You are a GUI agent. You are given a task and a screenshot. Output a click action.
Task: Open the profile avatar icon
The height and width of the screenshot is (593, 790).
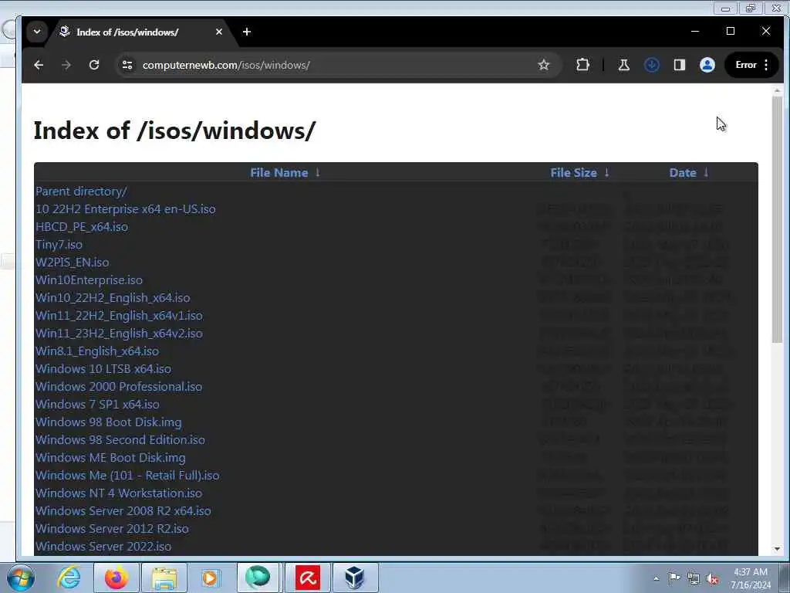707,65
